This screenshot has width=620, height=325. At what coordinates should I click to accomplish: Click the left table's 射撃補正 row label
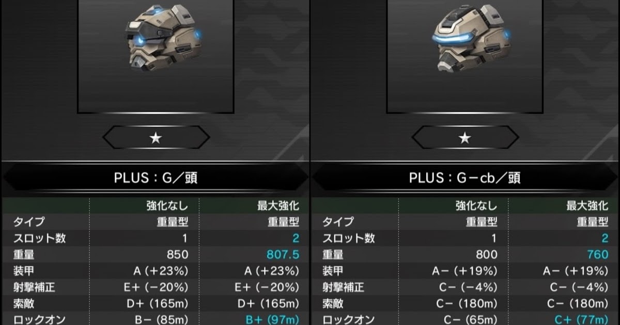coord(34,286)
